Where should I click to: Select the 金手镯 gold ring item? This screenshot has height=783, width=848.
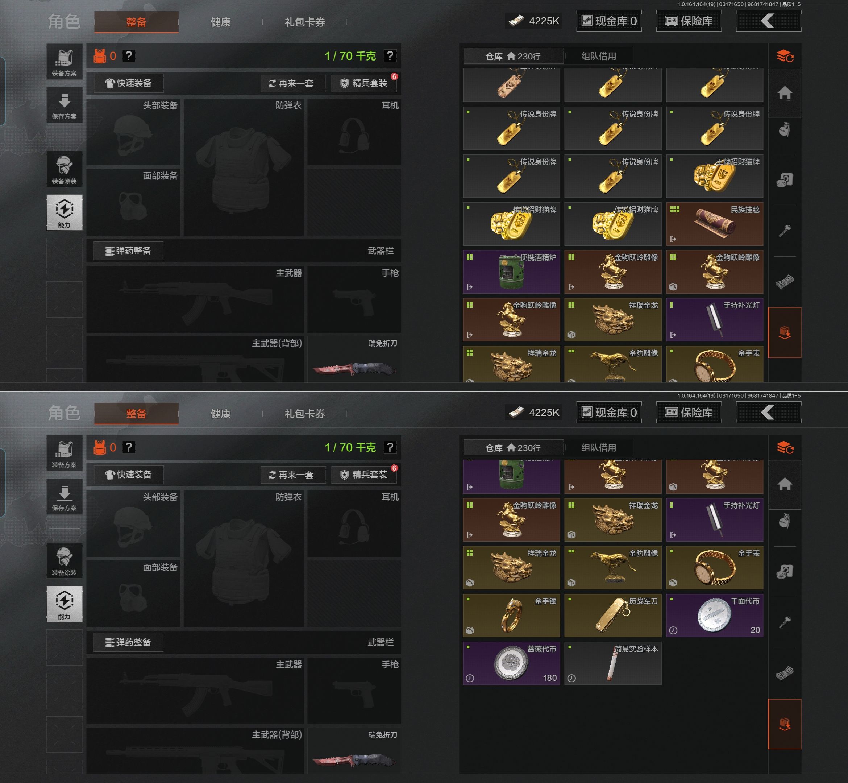click(511, 616)
